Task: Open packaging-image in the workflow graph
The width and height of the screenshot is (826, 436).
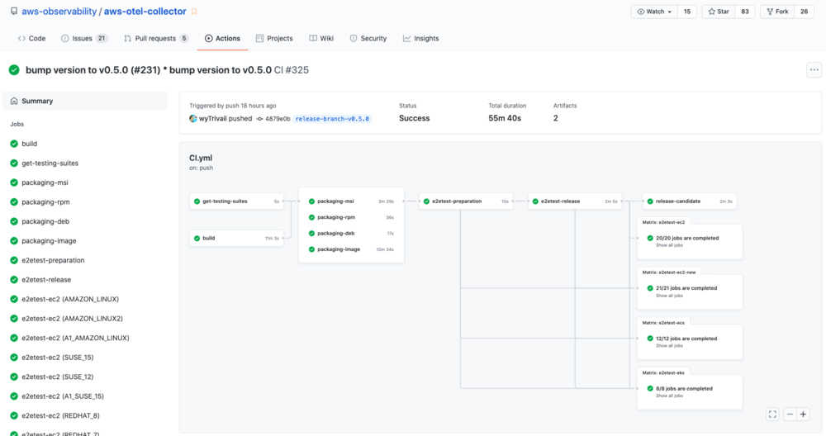Action: pyautogui.click(x=351, y=249)
